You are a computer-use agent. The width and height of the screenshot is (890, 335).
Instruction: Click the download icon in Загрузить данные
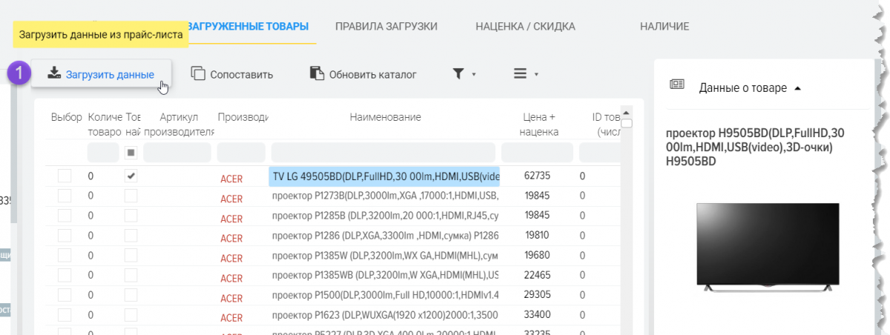tap(53, 73)
